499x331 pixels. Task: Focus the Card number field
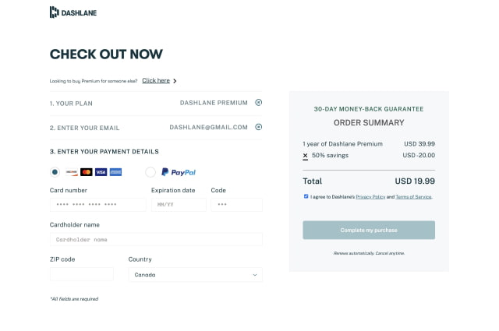click(98, 205)
